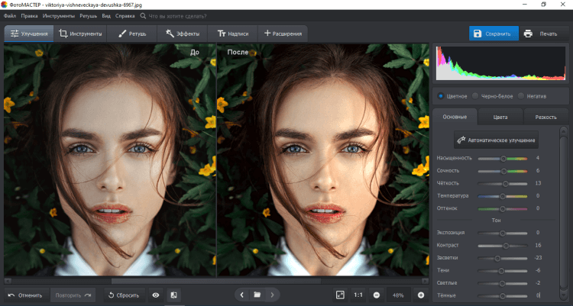The height and width of the screenshot is (306, 573).
Task: Select the Цветное color mode
Action: (x=441, y=96)
